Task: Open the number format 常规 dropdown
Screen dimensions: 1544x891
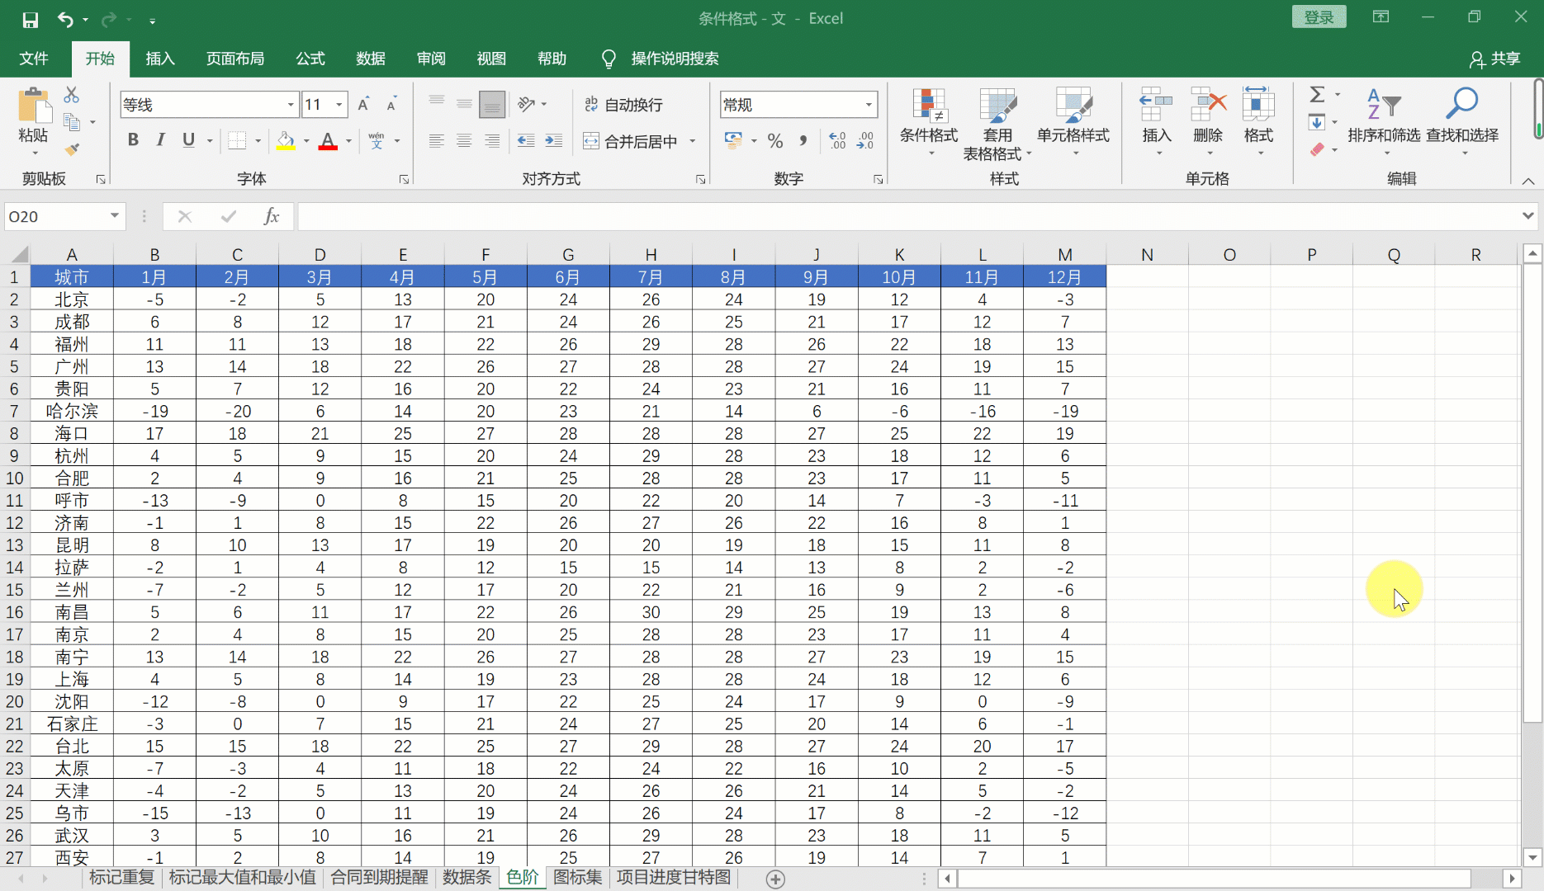Action: pos(867,104)
